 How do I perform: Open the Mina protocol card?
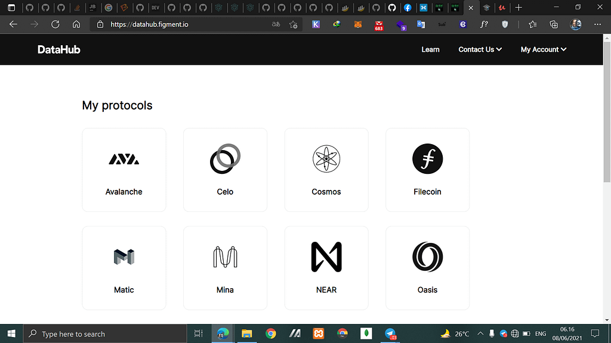pyautogui.click(x=225, y=268)
